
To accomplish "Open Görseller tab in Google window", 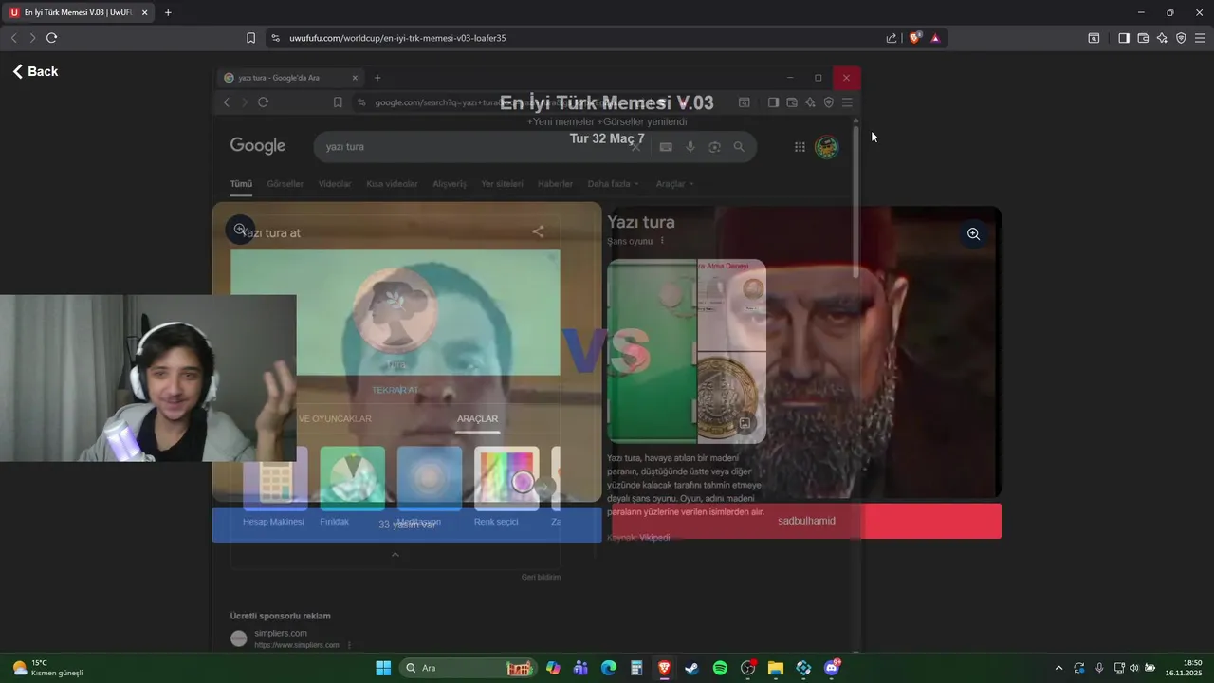I will [x=285, y=184].
